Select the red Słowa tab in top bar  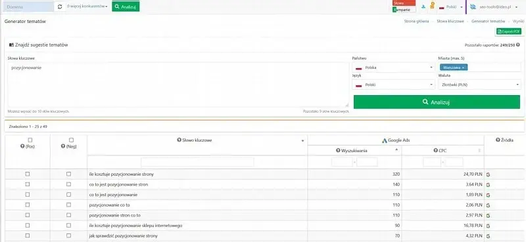tap(404, 3)
